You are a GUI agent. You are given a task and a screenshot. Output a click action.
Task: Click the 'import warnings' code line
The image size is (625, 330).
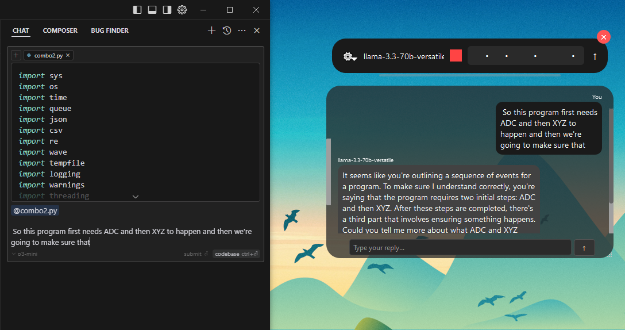pyautogui.click(x=52, y=185)
